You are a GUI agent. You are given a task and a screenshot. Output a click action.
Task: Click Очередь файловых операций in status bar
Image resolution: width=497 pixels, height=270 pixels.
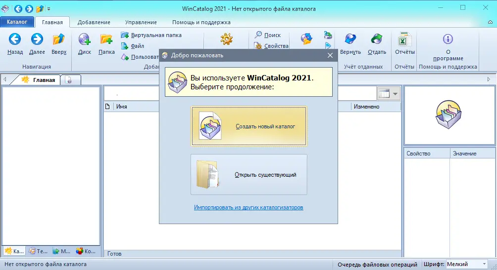[377, 264]
